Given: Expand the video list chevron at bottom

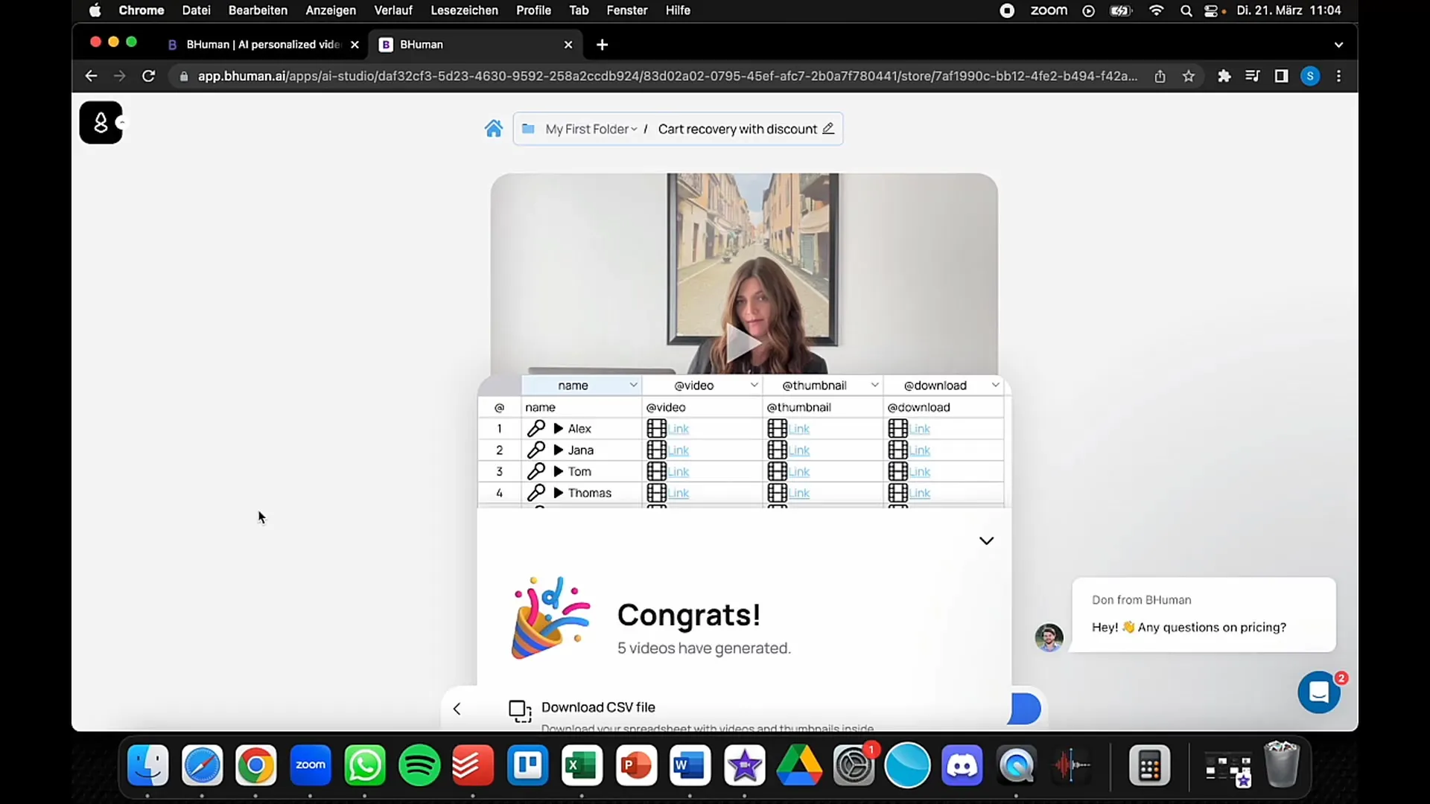Looking at the screenshot, I should (986, 540).
